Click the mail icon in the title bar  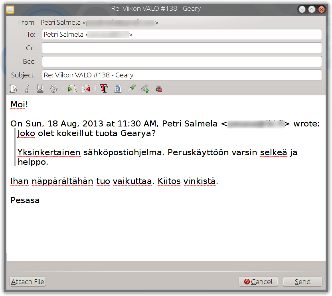(10, 9)
